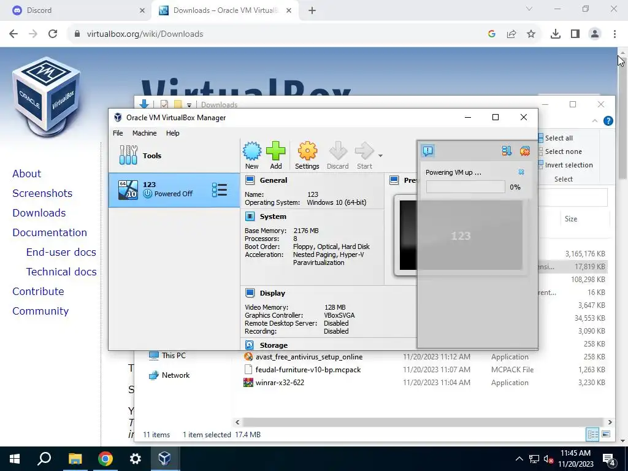This screenshot has height=471, width=628.
Task: Open the Start button dropdown arrow
Action: tap(380, 155)
